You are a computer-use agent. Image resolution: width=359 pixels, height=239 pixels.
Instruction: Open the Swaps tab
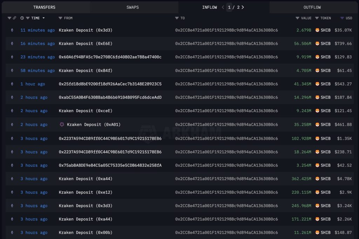click(133, 7)
